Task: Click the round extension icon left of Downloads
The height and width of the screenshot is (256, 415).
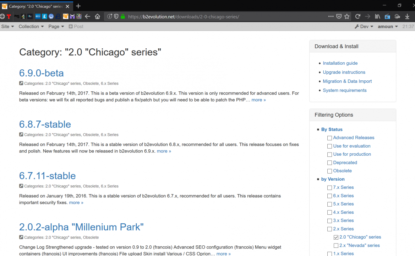Action: coord(397,16)
